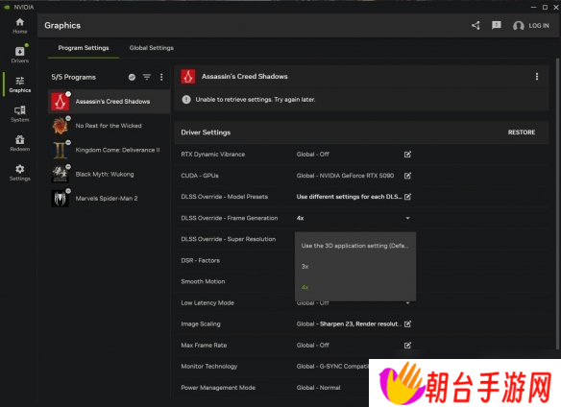The width and height of the screenshot is (561, 407).
Task: Click Global - Off value for Max Frame Rate
Action: click(x=313, y=346)
